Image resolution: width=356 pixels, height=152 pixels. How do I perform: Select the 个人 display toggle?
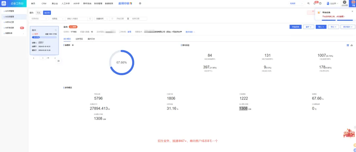(39, 13)
